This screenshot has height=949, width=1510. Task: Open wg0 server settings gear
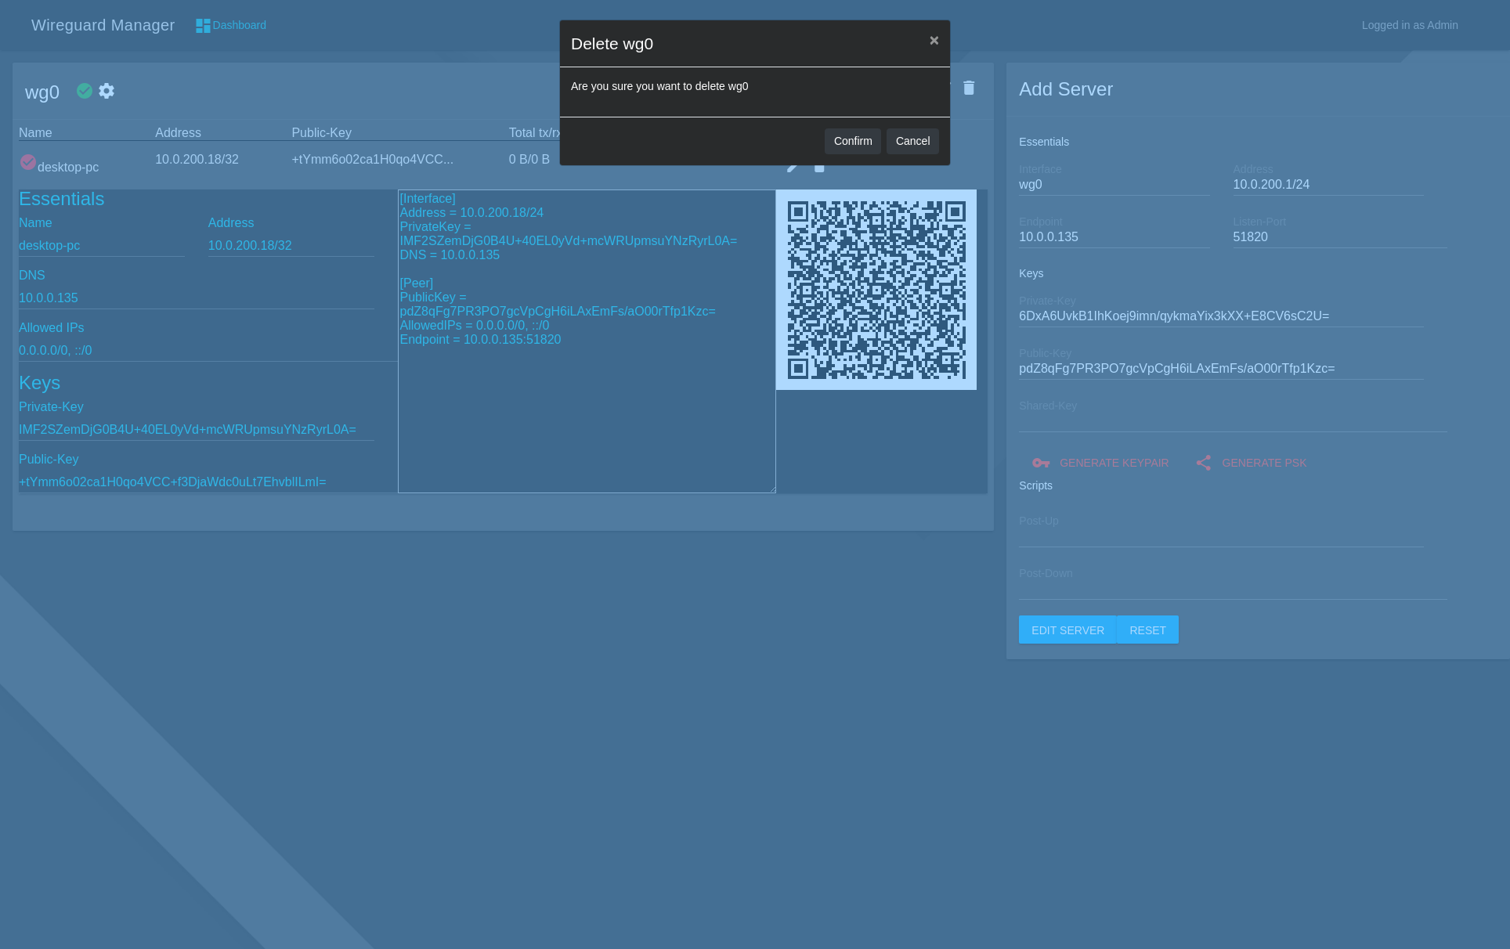tap(107, 91)
